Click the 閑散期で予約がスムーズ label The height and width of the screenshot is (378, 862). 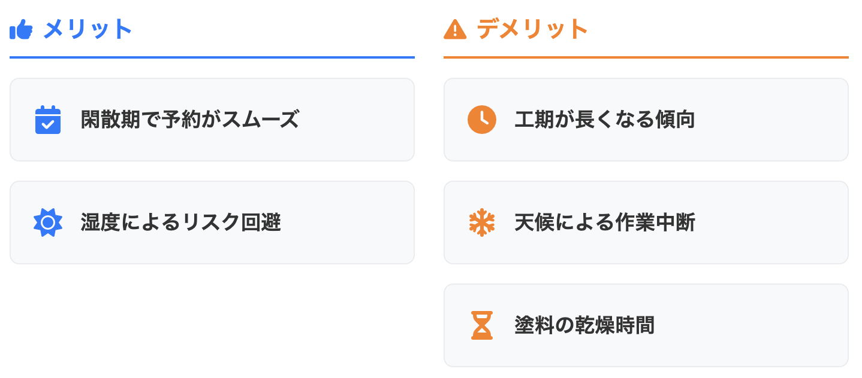(189, 120)
